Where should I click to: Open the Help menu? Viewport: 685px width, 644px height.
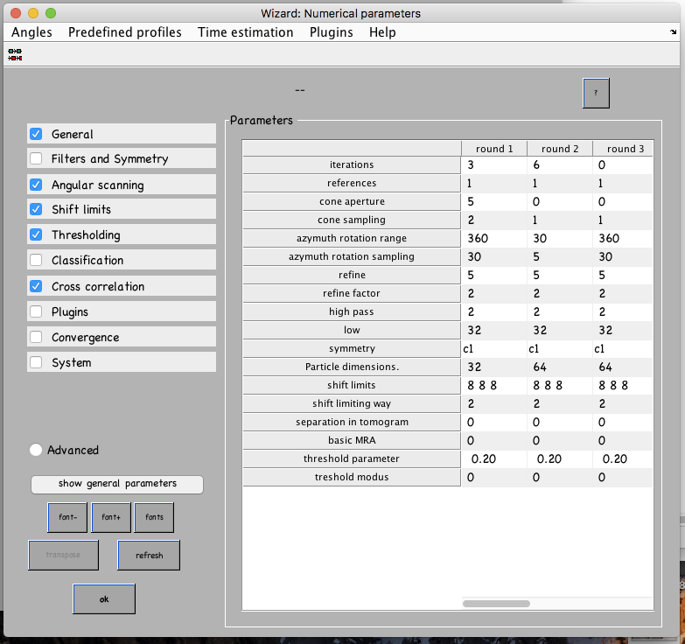[x=382, y=32]
